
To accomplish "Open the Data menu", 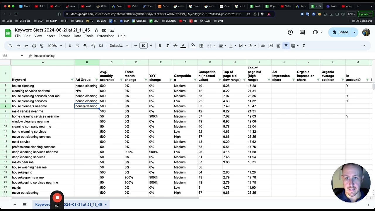I will (x=77, y=36).
